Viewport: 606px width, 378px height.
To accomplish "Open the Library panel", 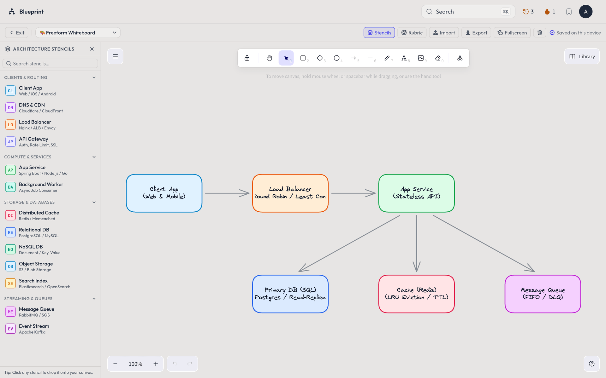I will pyautogui.click(x=582, y=56).
